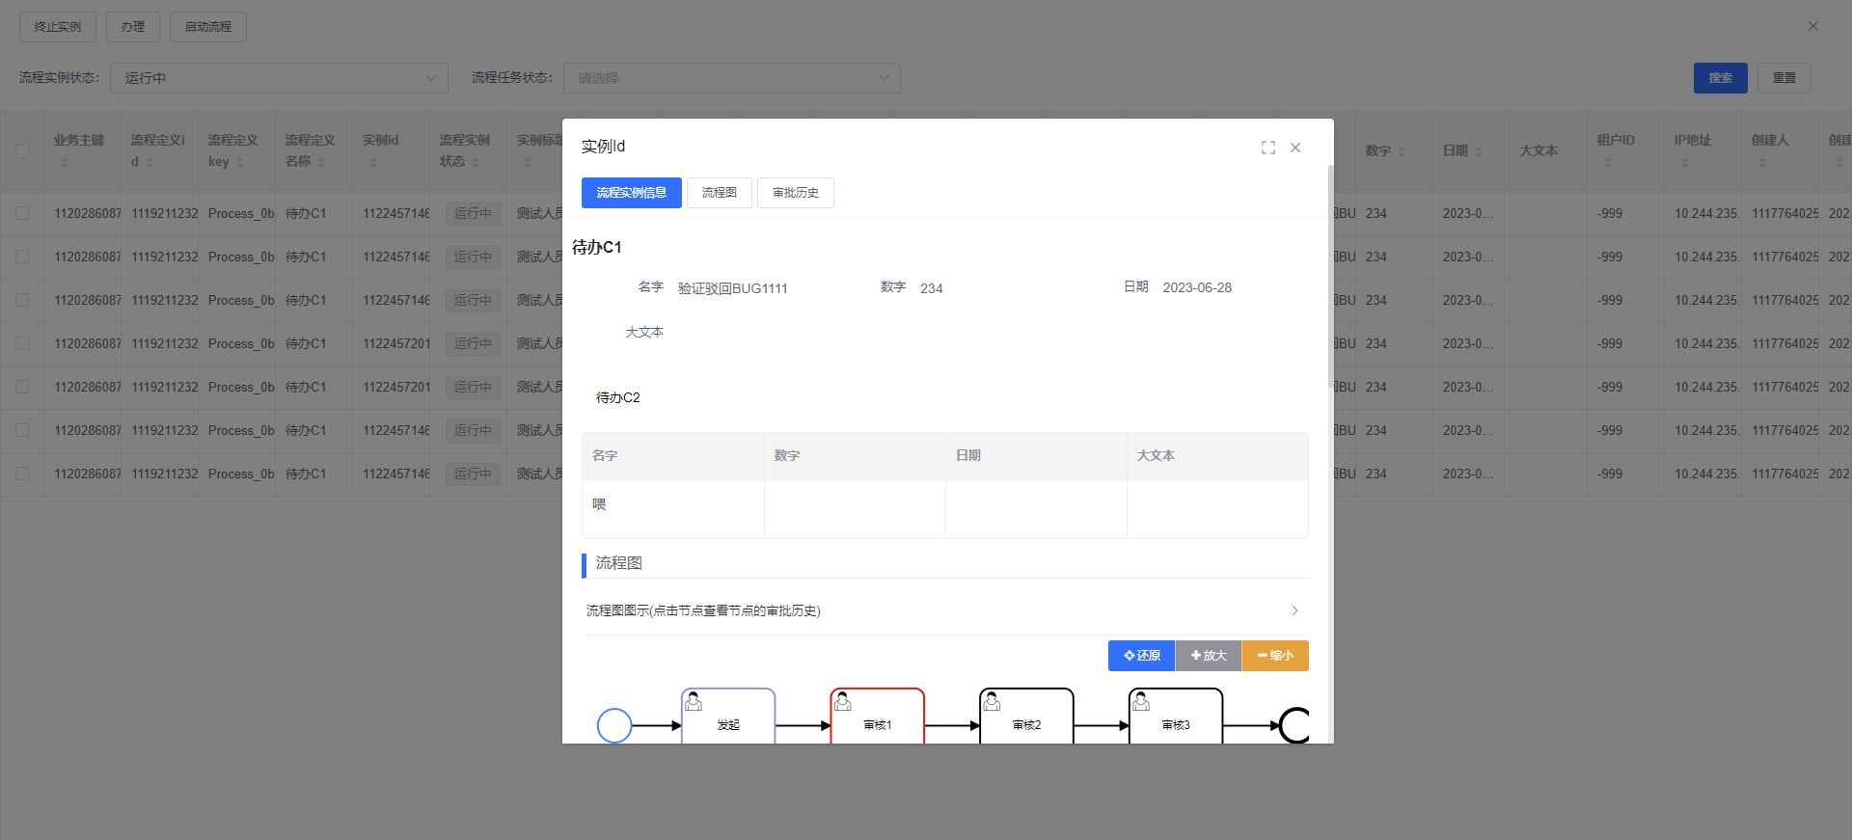Image resolution: width=1852 pixels, height=840 pixels.
Task: Click the 还原 reset zoom button
Action: click(x=1141, y=656)
